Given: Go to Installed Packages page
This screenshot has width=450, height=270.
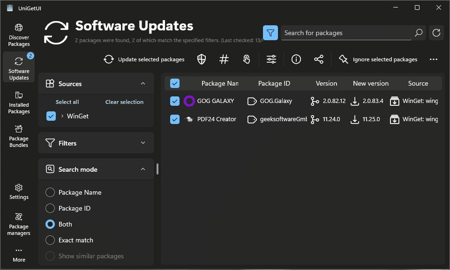Looking at the screenshot, I should coord(19,102).
